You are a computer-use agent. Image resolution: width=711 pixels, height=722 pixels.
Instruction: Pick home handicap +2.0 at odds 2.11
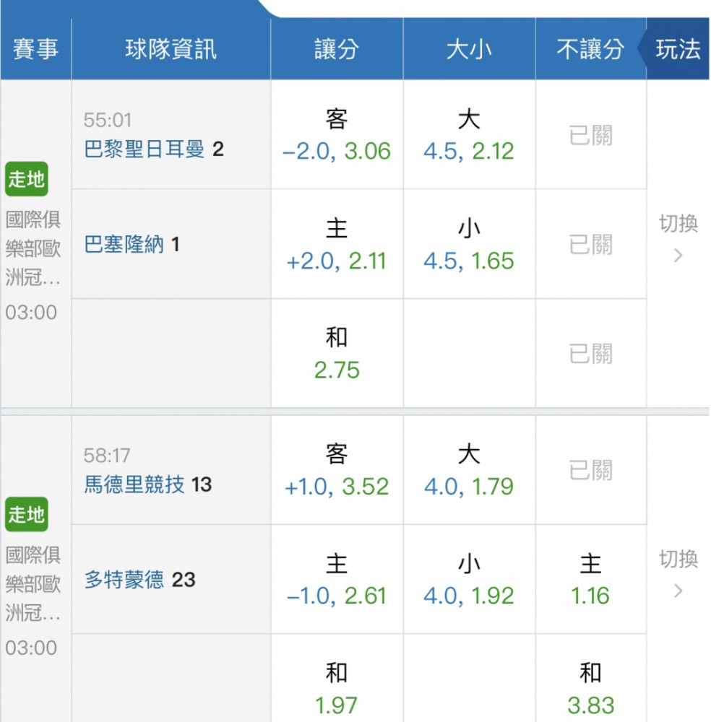[337, 244]
